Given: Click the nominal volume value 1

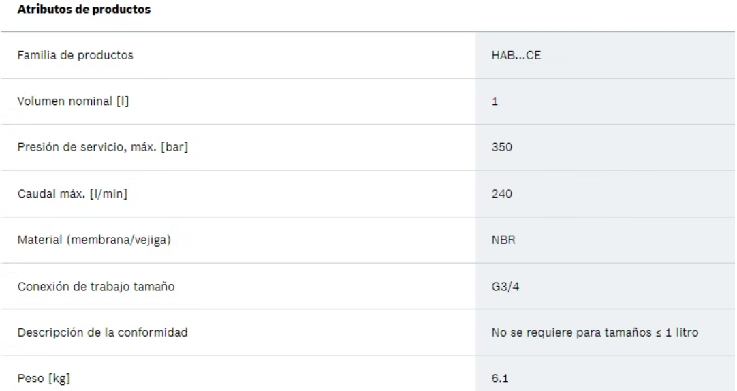Looking at the screenshot, I should pyautogui.click(x=495, y=101).
